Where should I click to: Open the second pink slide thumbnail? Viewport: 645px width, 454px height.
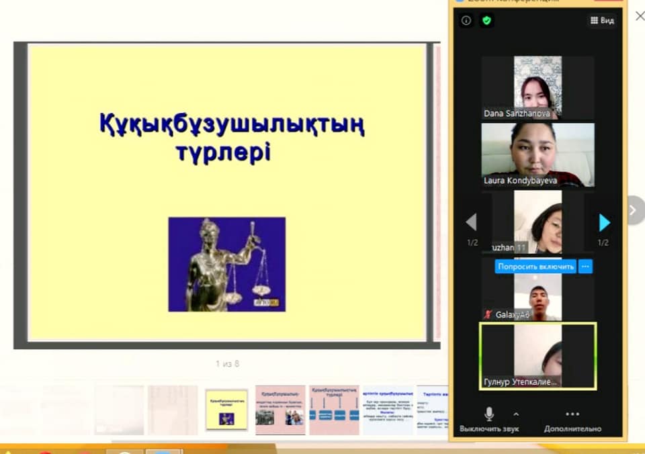pyautogui.click(x=280, y=410)
